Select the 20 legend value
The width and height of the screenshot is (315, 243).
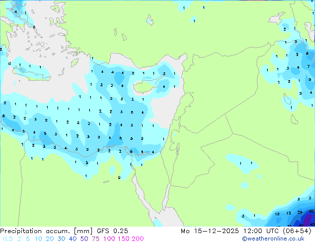[50, 239]
